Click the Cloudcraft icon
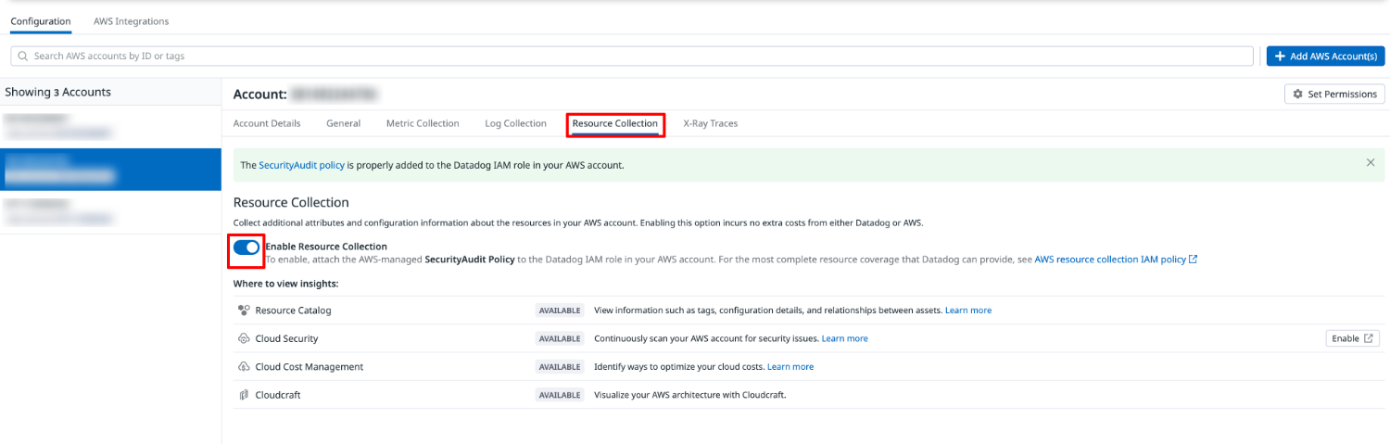This screenshot has width=1390, height=444. click(x=244, y=395)
